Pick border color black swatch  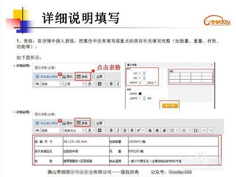(140, 94)
